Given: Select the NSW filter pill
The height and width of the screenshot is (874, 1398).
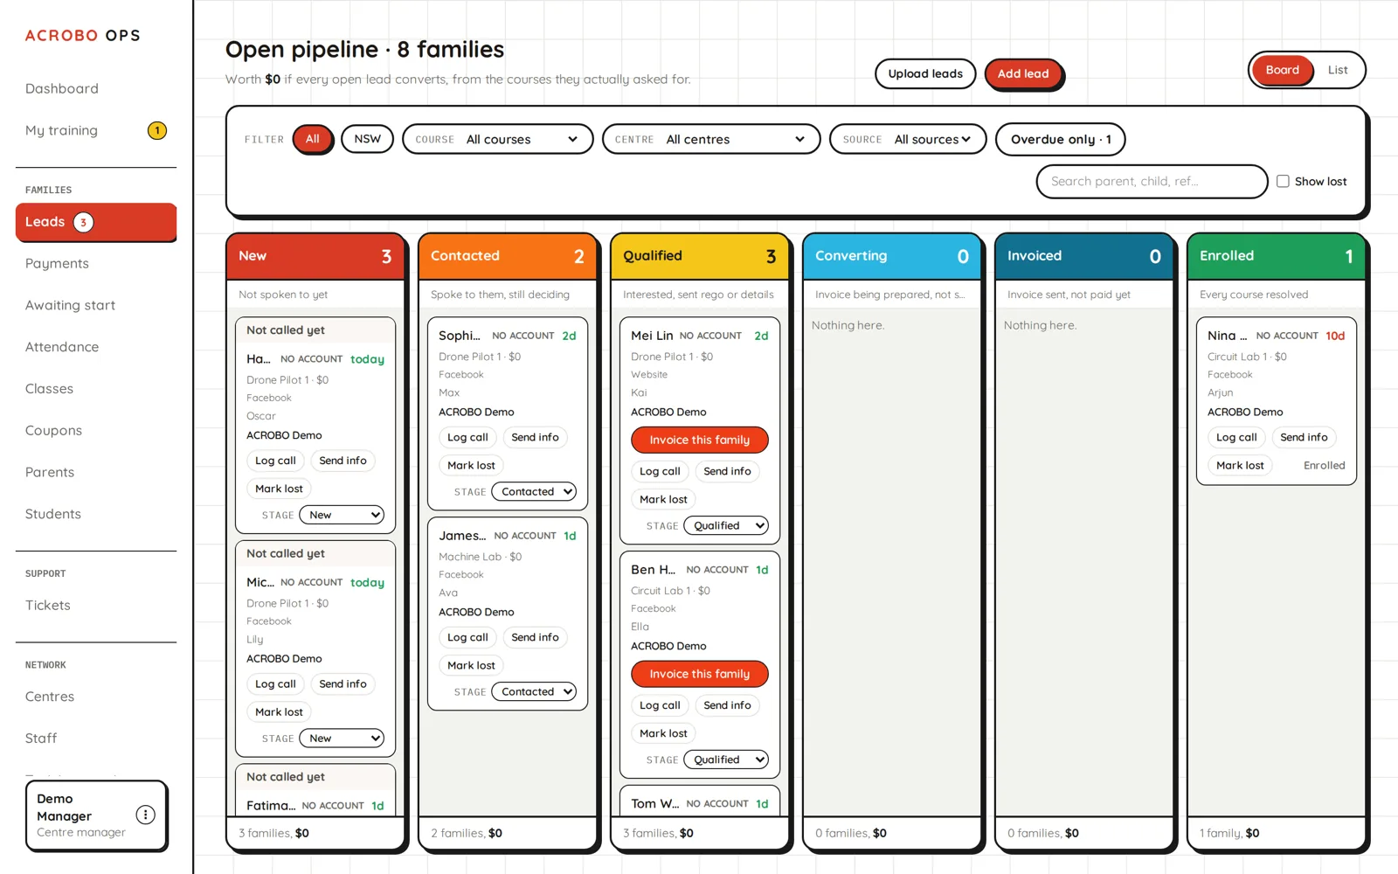Looking at the screenshot, I should click(x=368, y=139).
